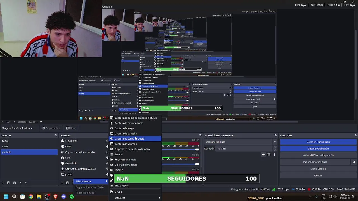The height and width of the screenshot is (201, 358).
Task: Undock the Escenas panel icon
Action: coord(56,135)
